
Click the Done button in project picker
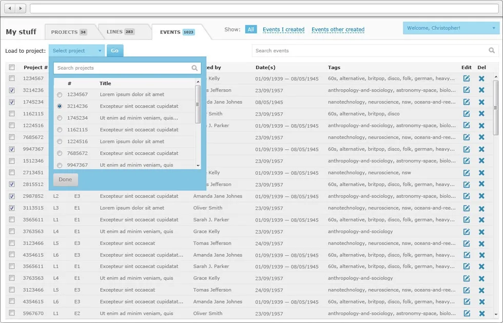tap(66, 179)
